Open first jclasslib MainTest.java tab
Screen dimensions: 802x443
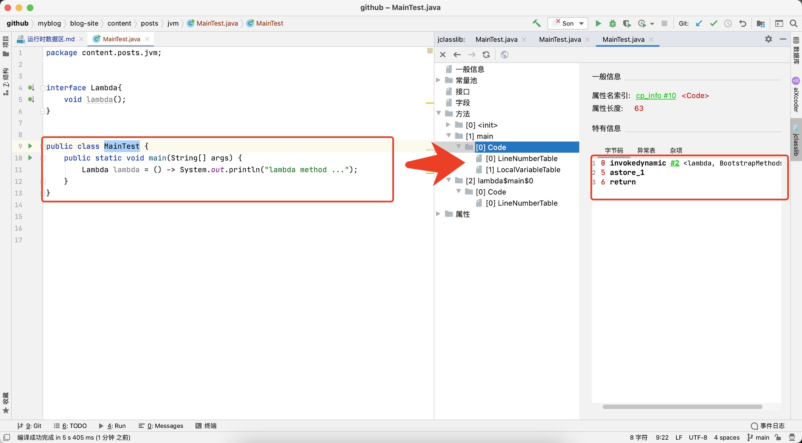[497, 40]
